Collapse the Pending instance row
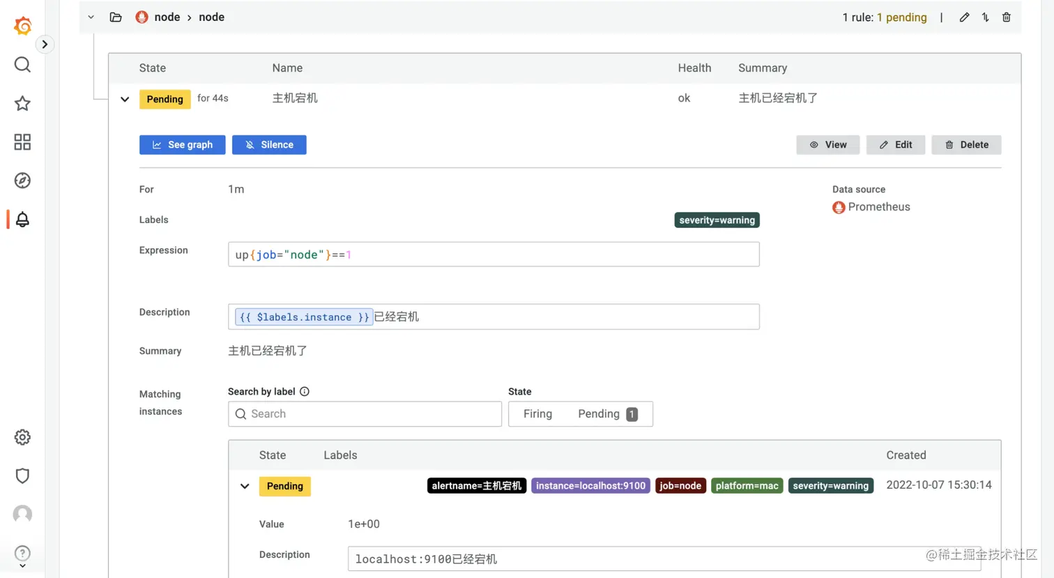Viewport: 1054px width, 578px height. coord(245,486)
